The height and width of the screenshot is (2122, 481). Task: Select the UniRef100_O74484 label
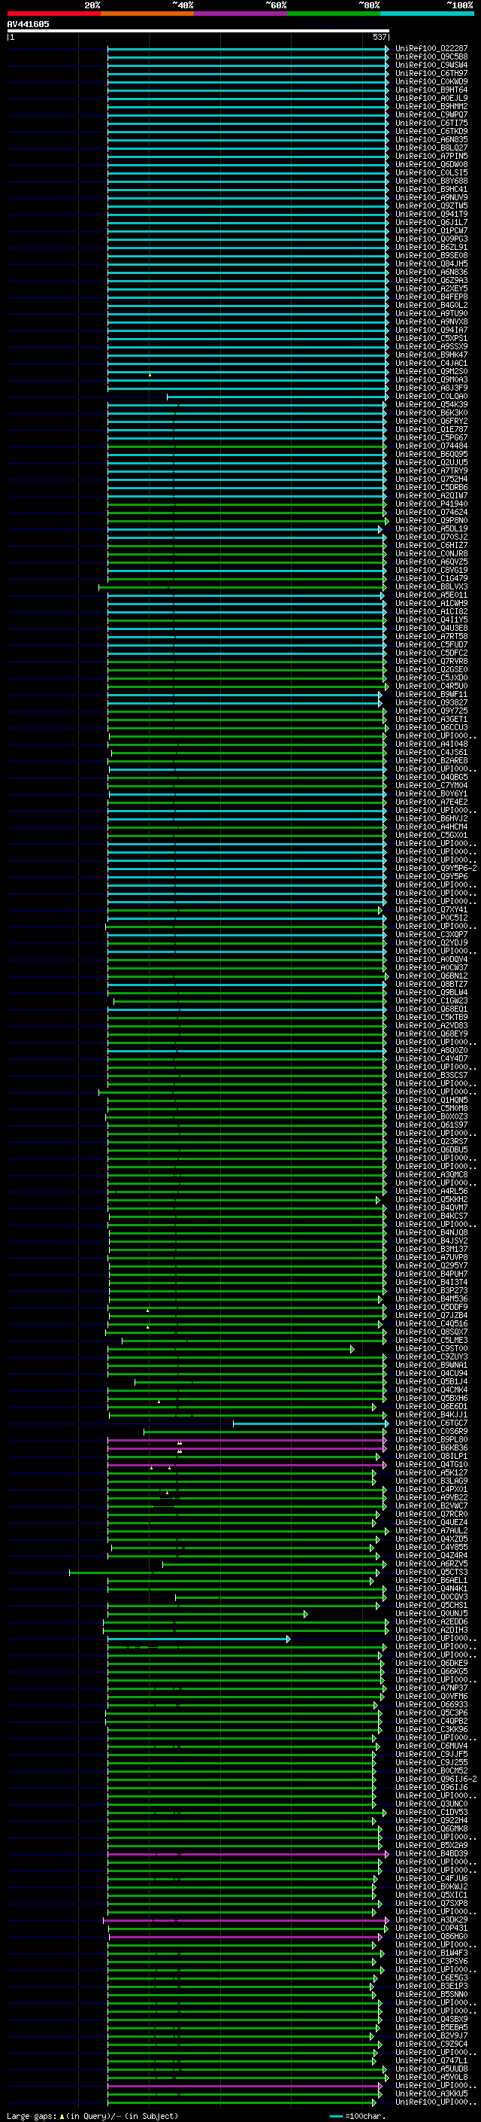(x=431, y=446)
